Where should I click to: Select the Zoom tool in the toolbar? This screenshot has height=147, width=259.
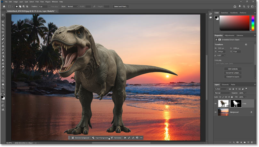coord(3,87)
